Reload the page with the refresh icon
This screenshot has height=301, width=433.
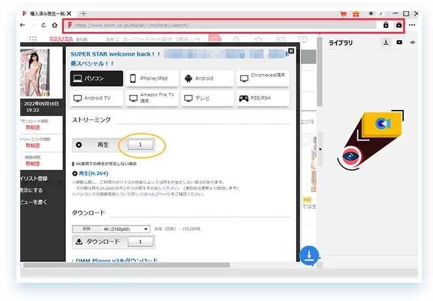(x=43, y=25)
